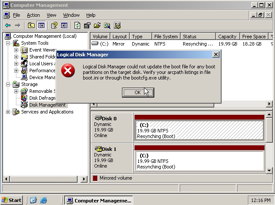Click the Layout column header
275x205 pixels.
(x=120, y=37)
